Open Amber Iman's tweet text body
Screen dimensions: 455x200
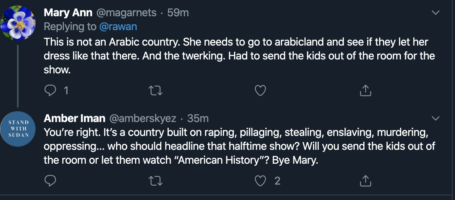[232, 146]
